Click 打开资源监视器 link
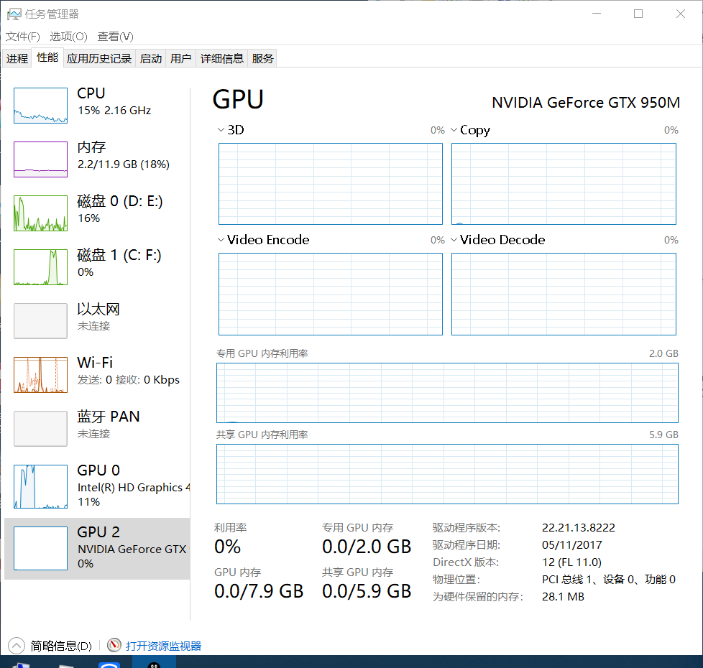This screenshot has height=668, width=703. [x=163, y=646]
